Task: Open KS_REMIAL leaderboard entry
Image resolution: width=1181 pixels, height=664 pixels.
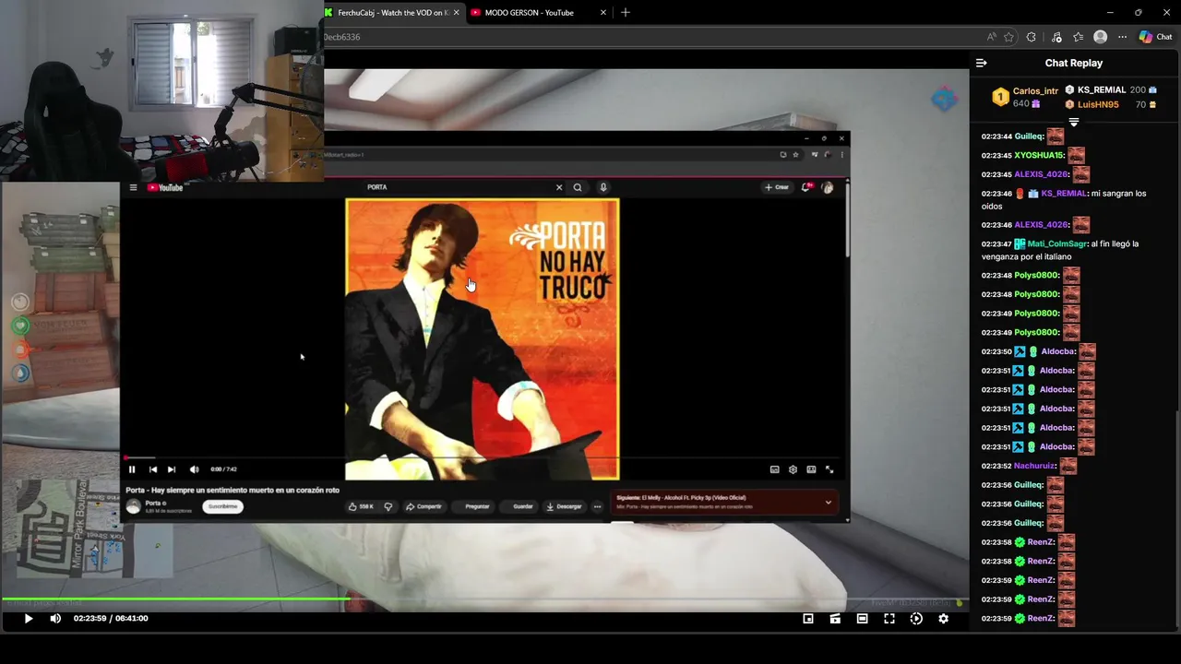Action: point(1111,89)
